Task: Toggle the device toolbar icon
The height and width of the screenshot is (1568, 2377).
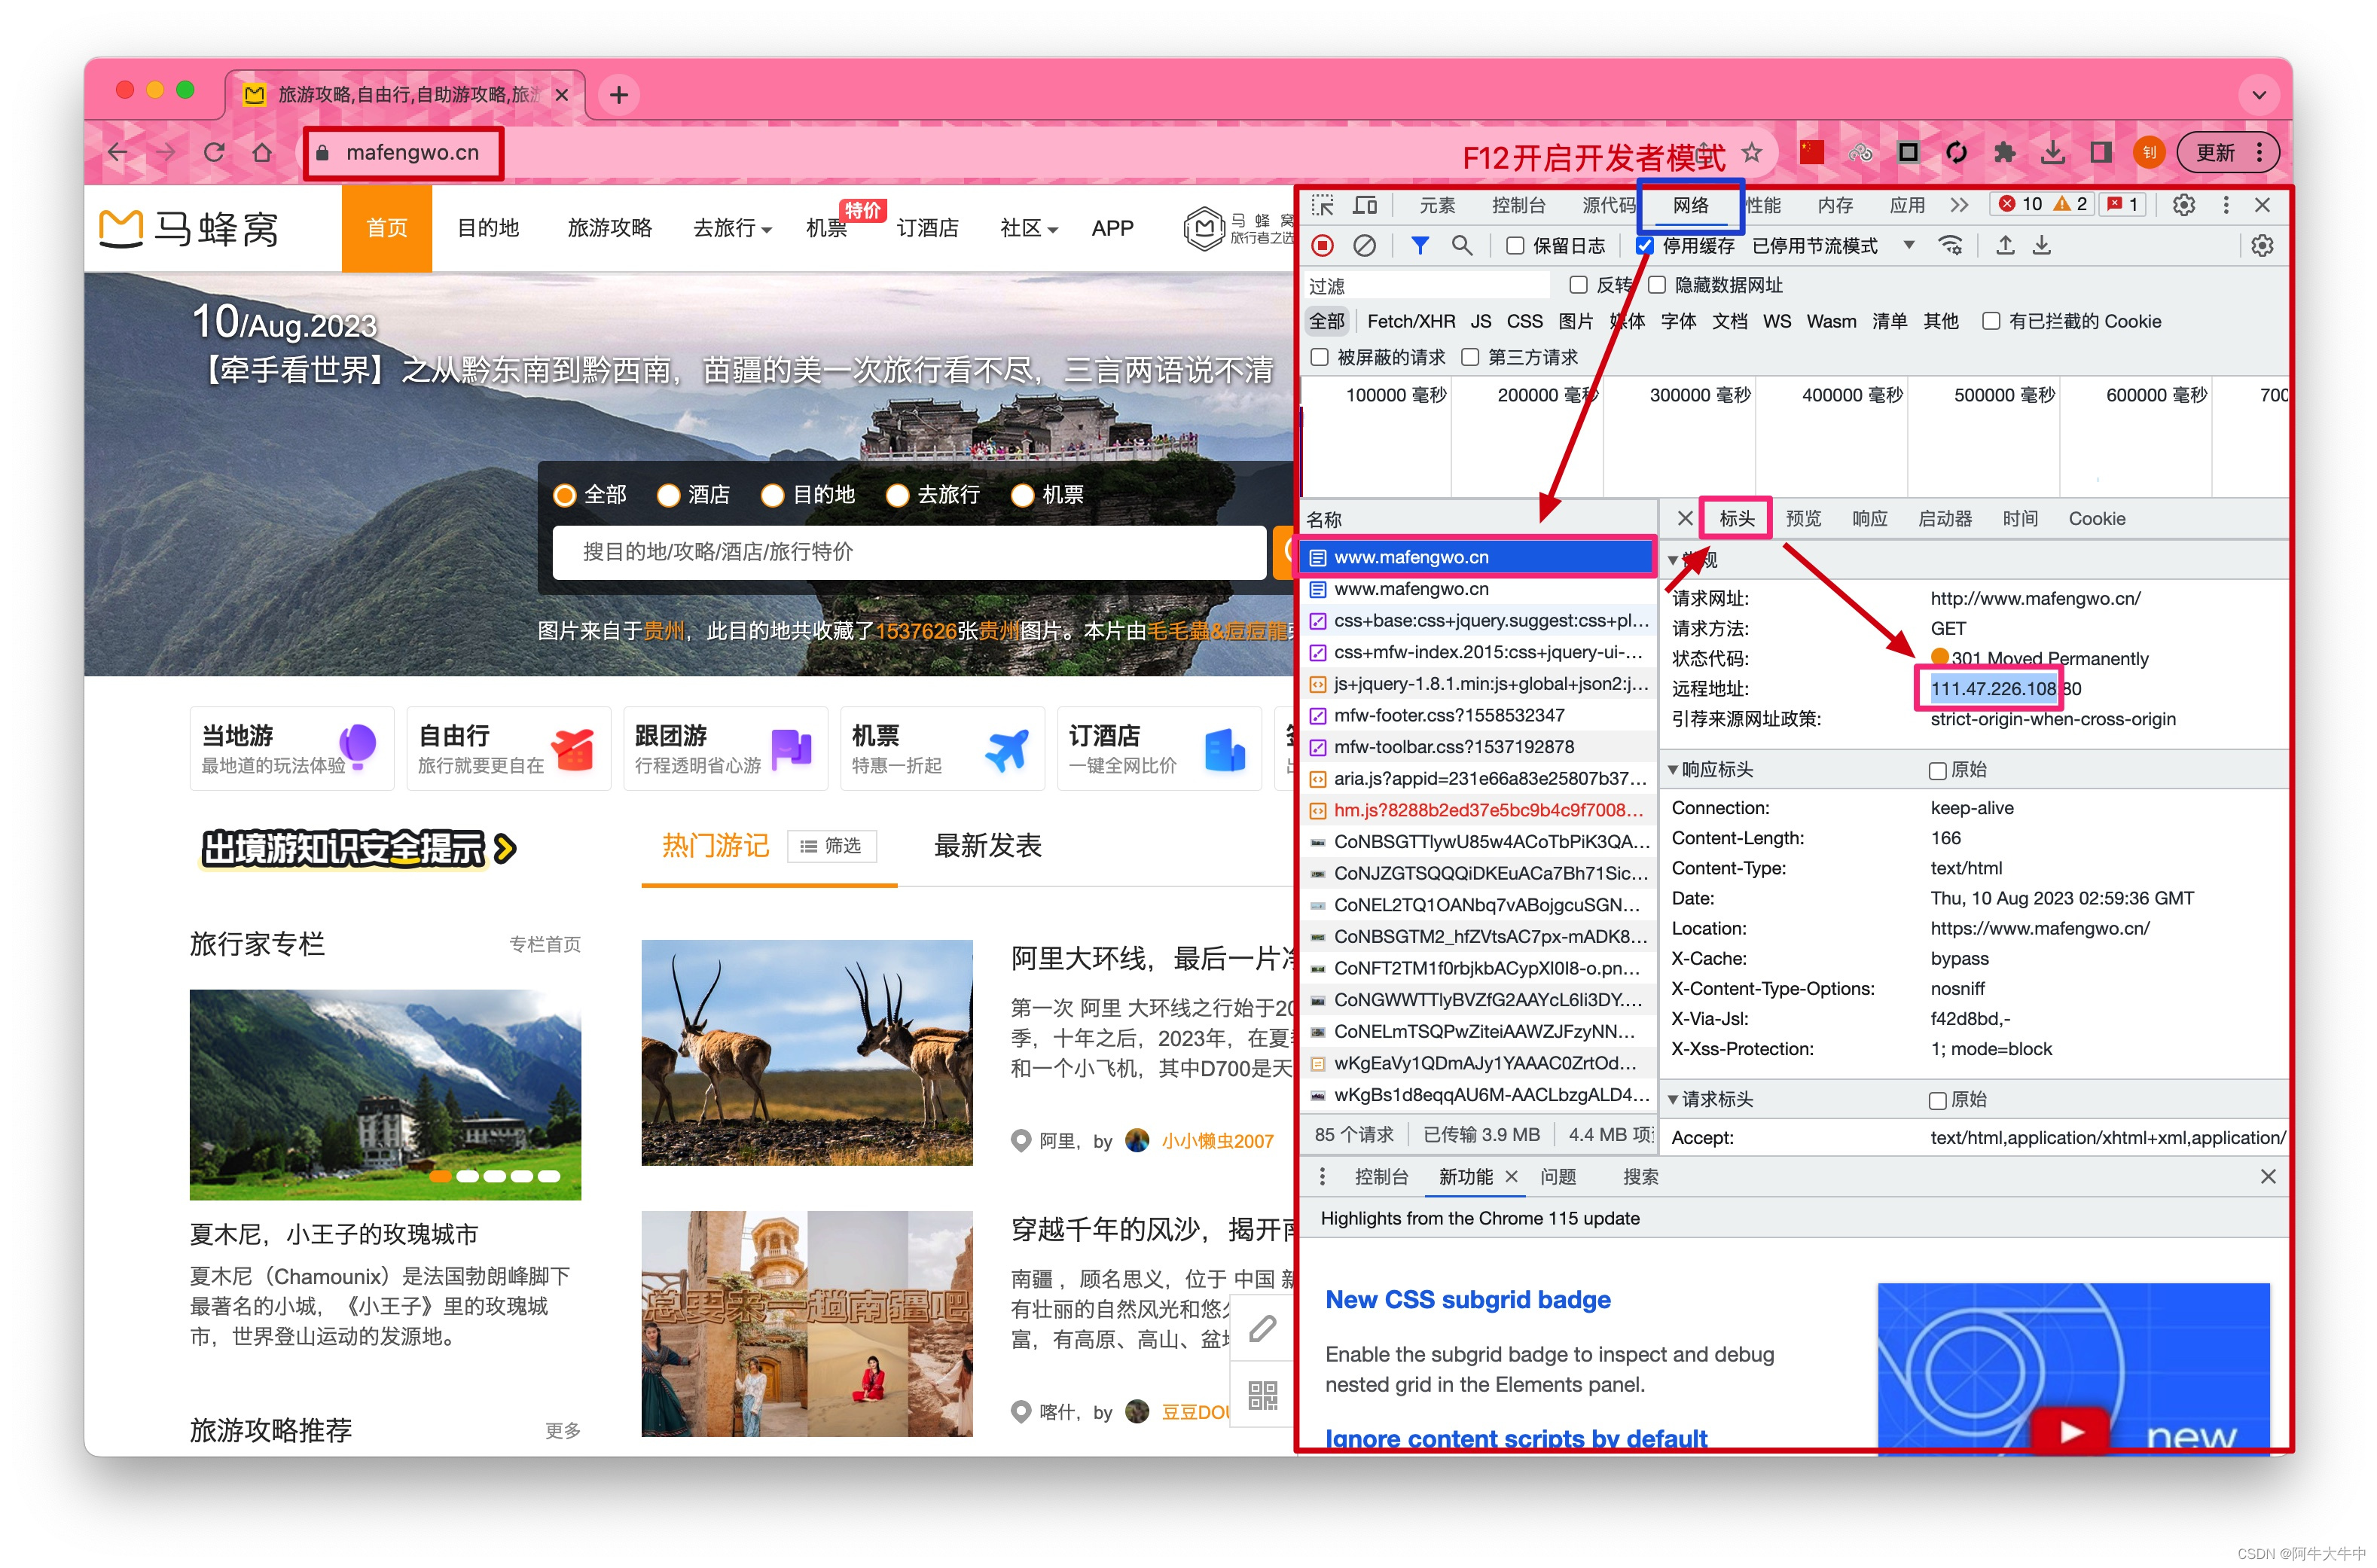Action: (x=1364, y=205)
